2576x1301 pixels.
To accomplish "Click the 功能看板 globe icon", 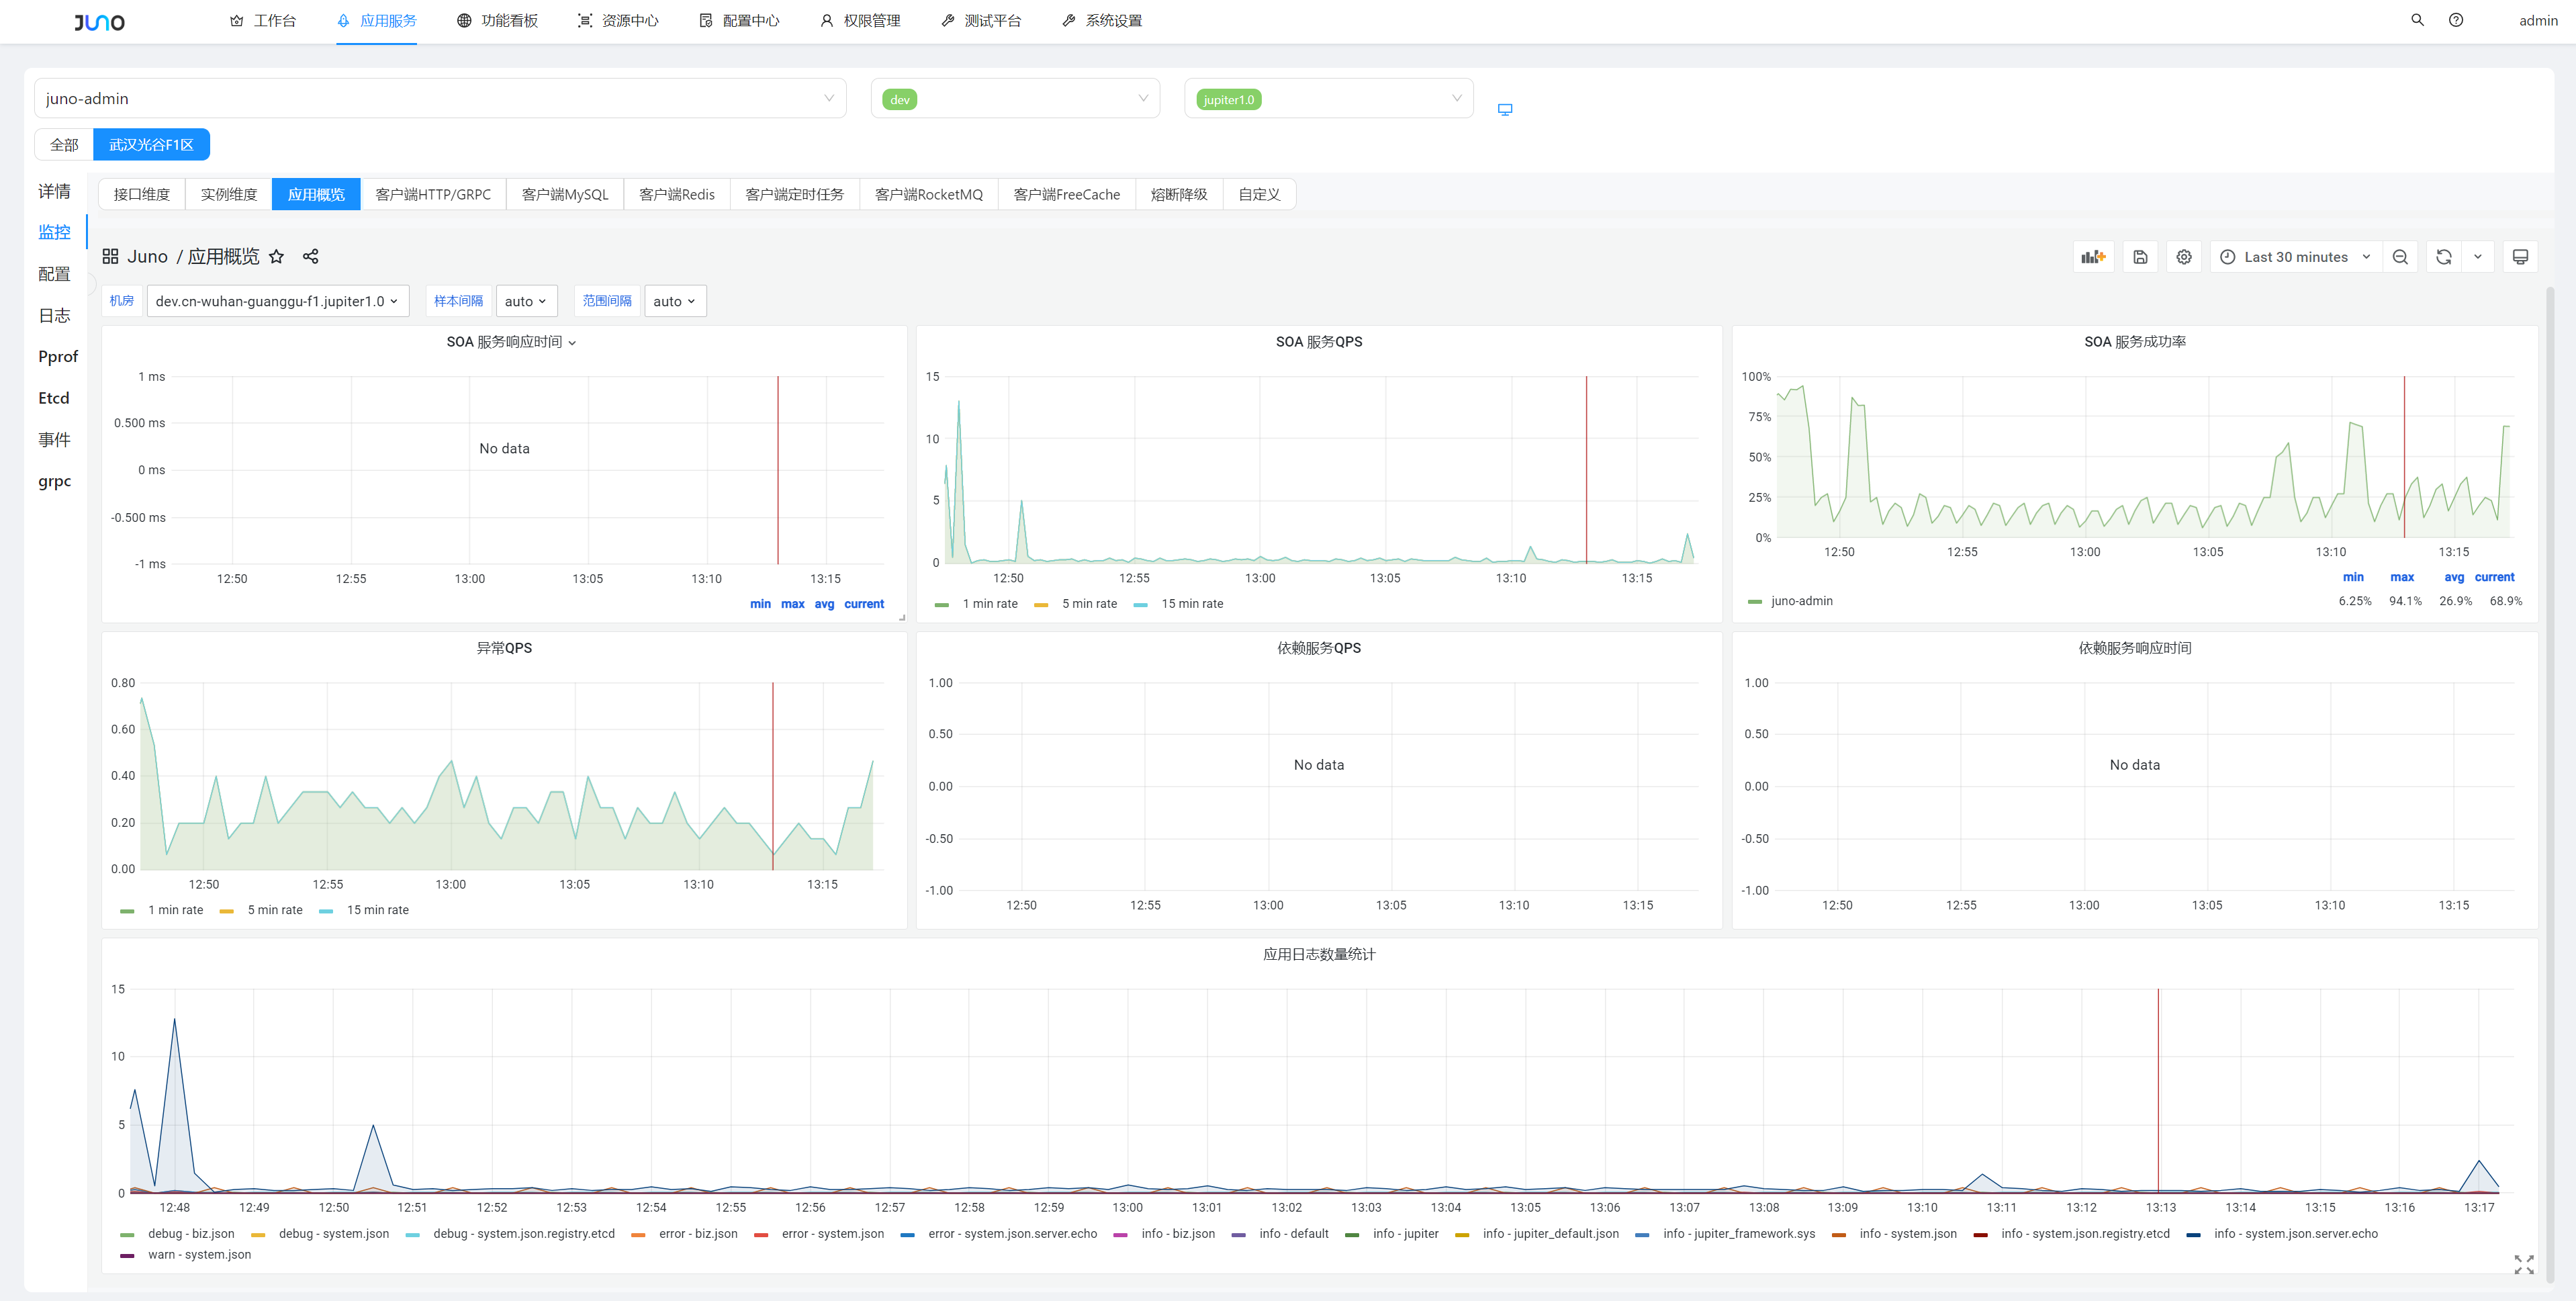I will coord(464,21).
